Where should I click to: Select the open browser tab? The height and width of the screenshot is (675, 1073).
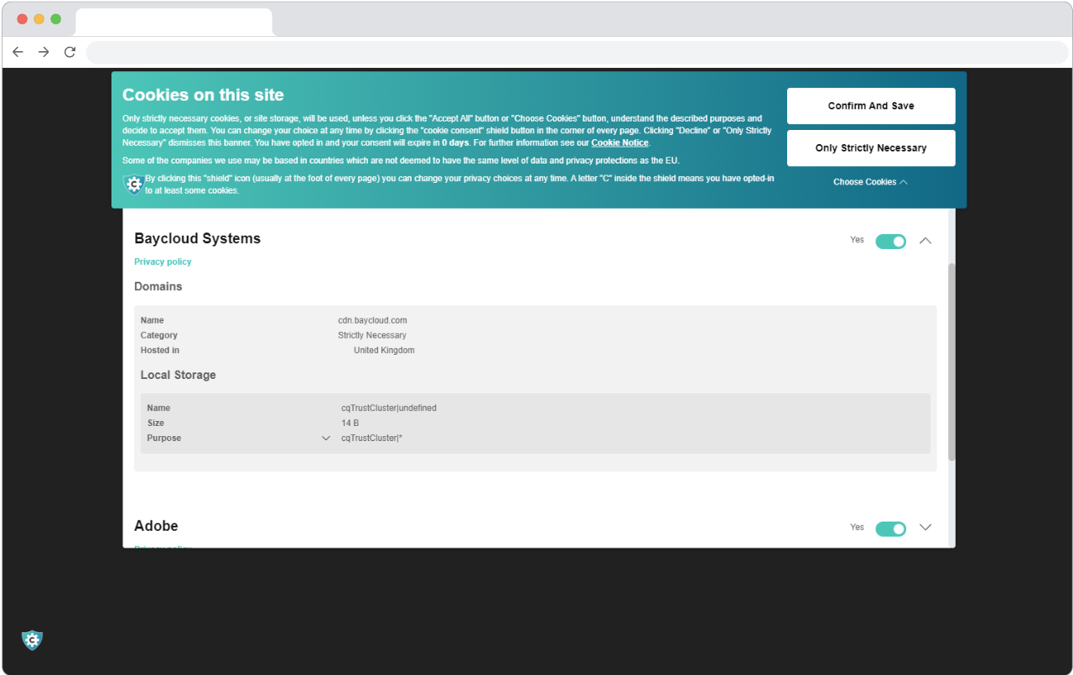pyautogui.click(x=174, y=22)
